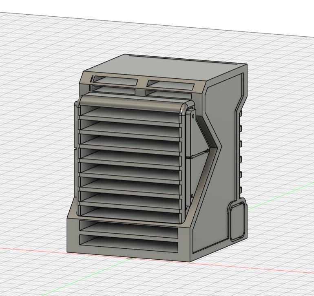Select the top-right vent opening on the model
Viewport: 314px width, 296px height.
click(171, 85)
